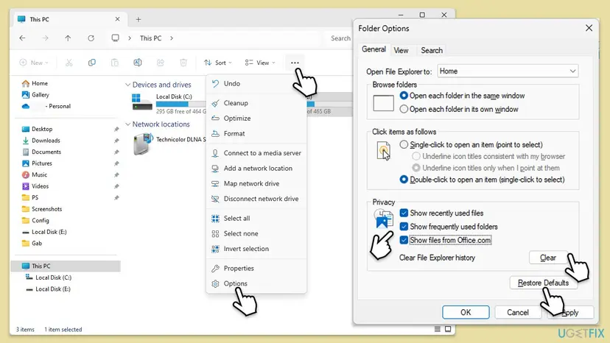Switch to the View tab in Folder Options
This screenshot has height=343, width=610.
pyautogui.click(x=401, y=50)
